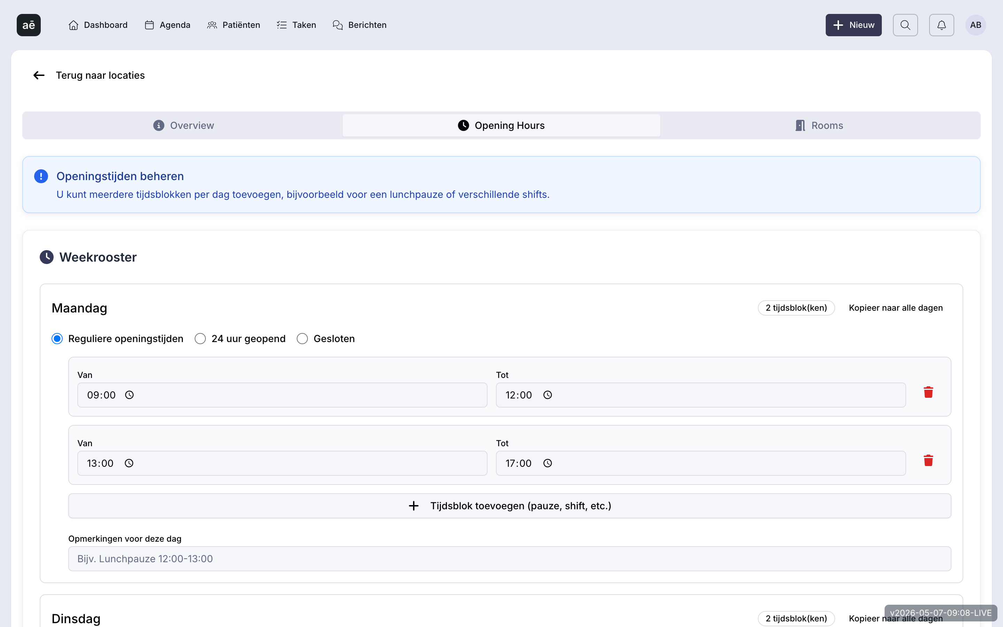Click the Openingstijden beheren heading
The height and width of the screenshot is (627, 1003).
tap(120, 176)
